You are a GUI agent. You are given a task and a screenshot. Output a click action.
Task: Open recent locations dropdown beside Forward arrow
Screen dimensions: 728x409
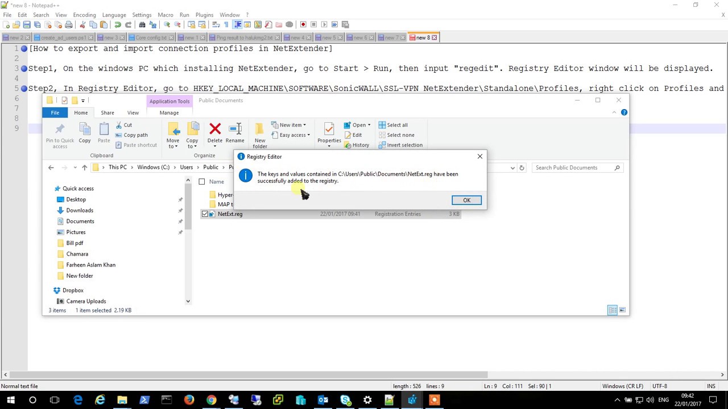click(74, 168)
